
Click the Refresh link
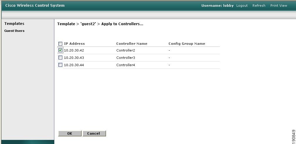259,6
